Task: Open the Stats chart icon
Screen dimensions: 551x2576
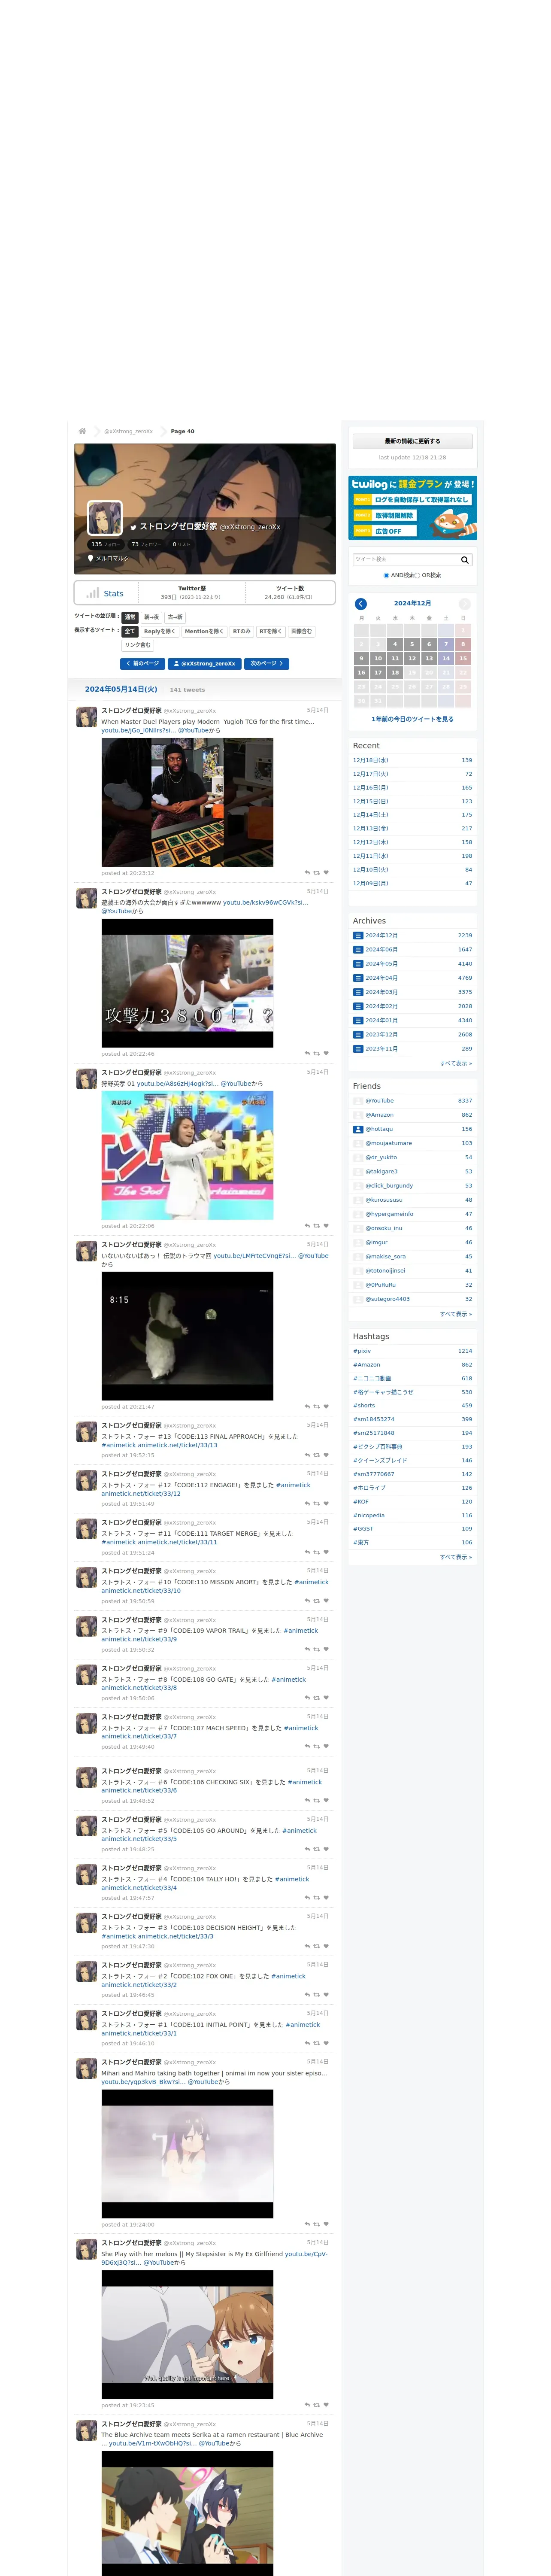Action: point(93,593)
